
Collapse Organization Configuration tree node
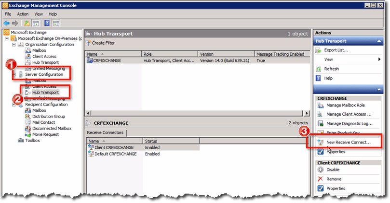(x=14, y=45)
